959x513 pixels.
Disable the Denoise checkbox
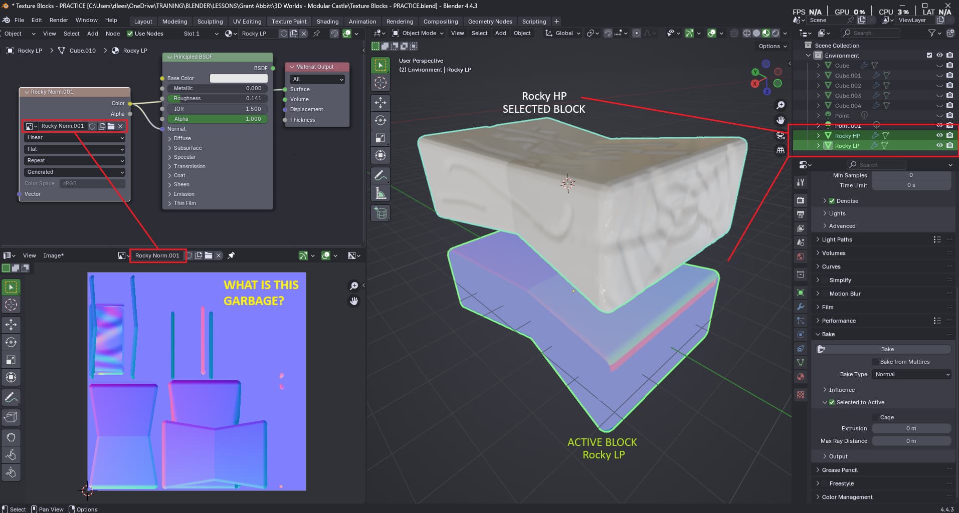pyautogui.click(x=832, y=201)
